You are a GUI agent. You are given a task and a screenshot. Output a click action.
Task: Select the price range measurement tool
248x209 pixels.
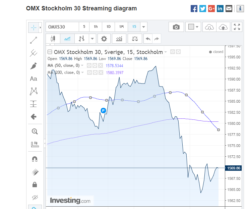pyautogui.click(x=34, y=104)
